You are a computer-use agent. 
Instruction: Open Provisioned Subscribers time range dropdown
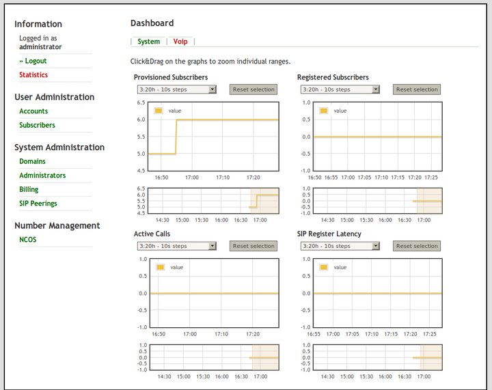(176, 89)
